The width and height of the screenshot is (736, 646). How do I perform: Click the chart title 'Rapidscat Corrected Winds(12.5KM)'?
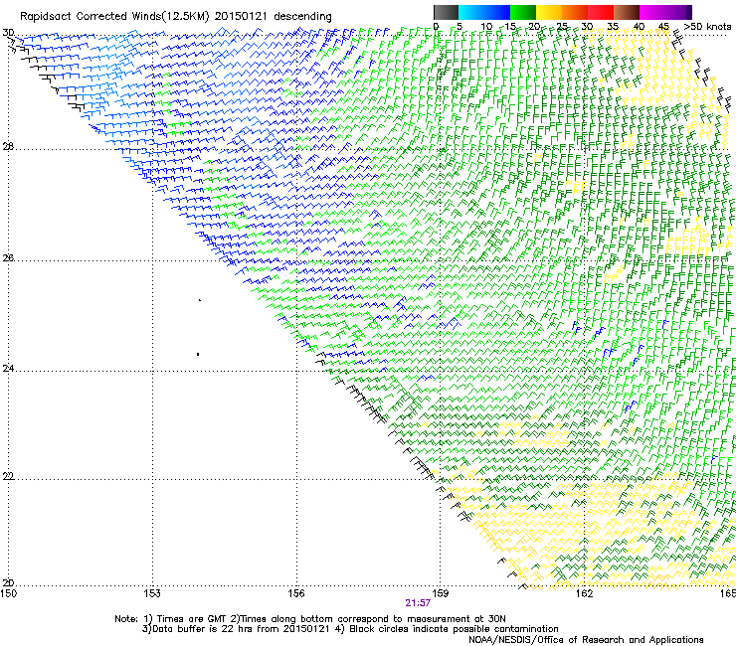[114, 17]
